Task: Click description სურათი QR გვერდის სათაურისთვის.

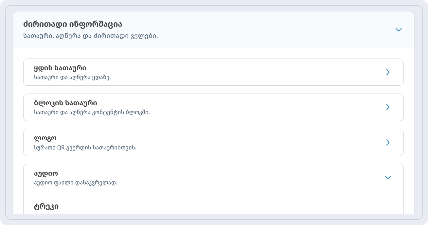Action: [x=85, y=147]
